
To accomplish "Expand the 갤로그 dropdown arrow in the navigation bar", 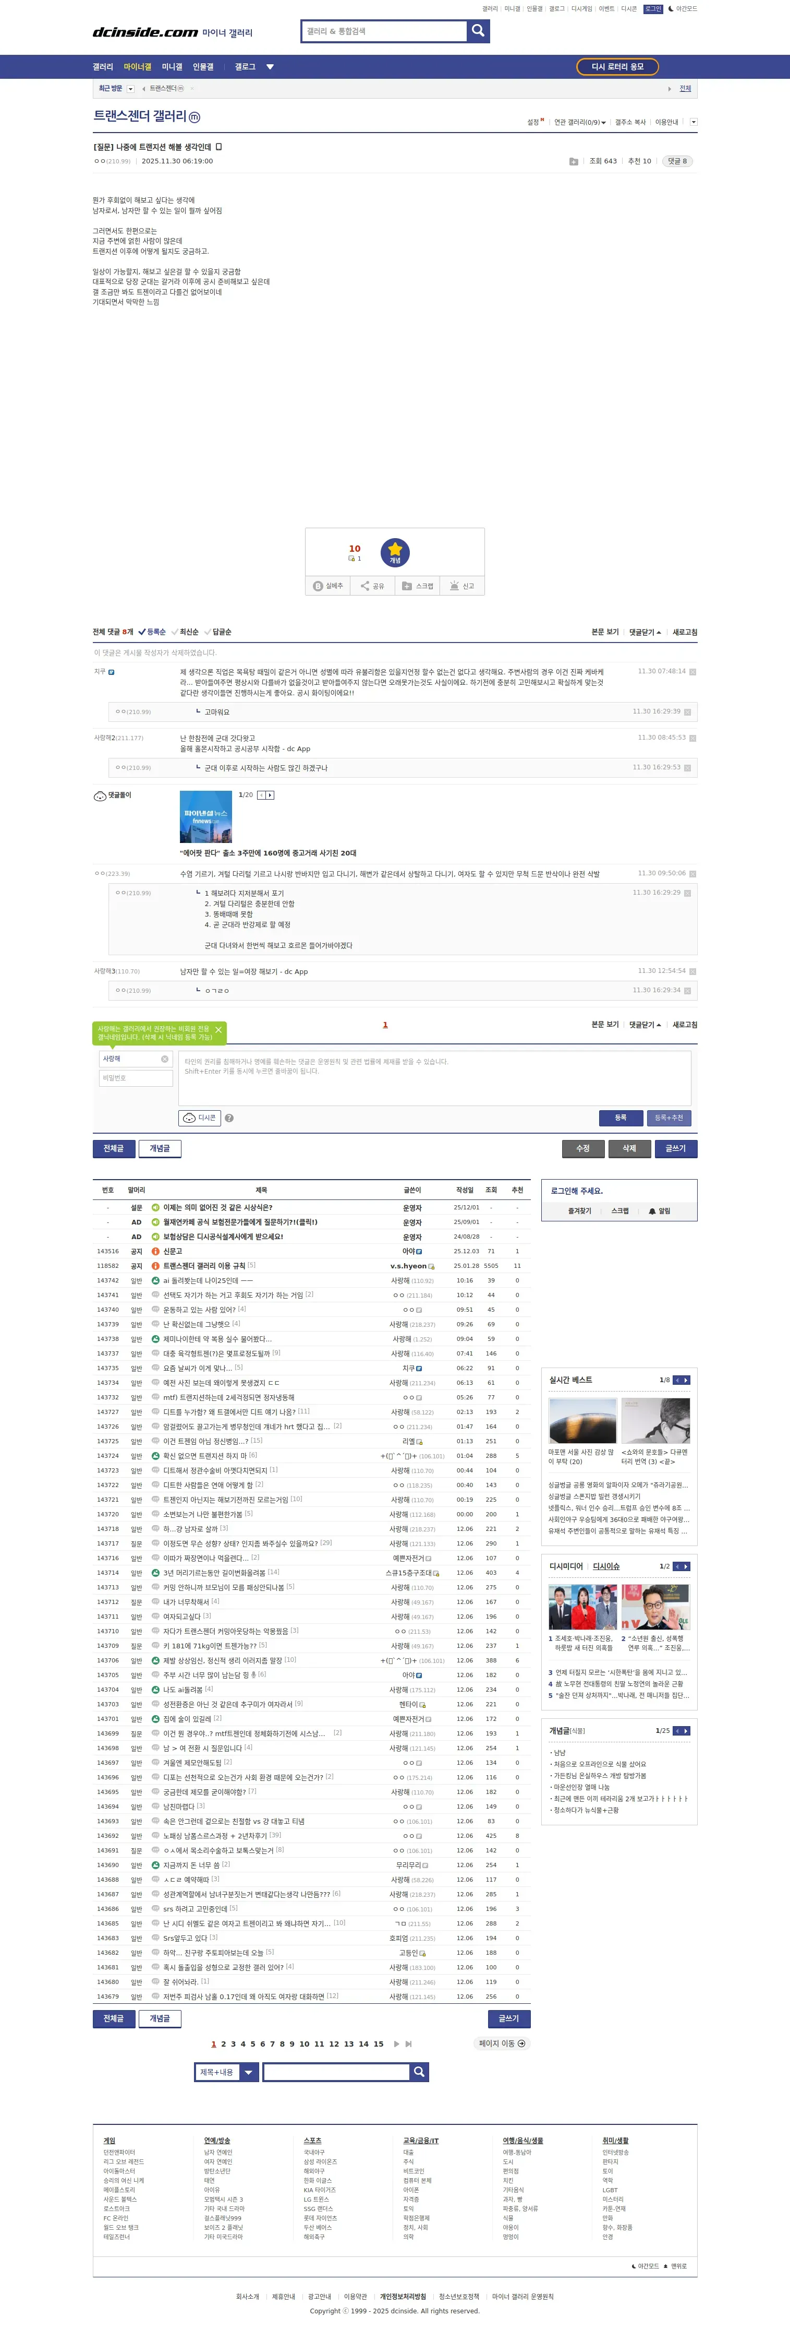I will coord(270,67).
